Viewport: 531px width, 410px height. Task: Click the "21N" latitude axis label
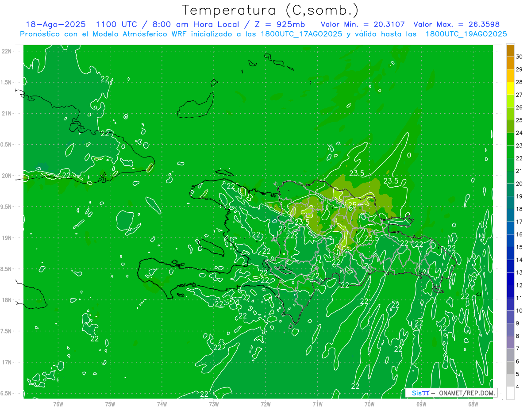pos(7,113)
